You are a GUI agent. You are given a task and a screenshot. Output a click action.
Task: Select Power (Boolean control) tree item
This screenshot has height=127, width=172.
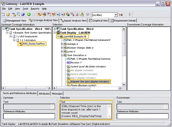(83, 85)
